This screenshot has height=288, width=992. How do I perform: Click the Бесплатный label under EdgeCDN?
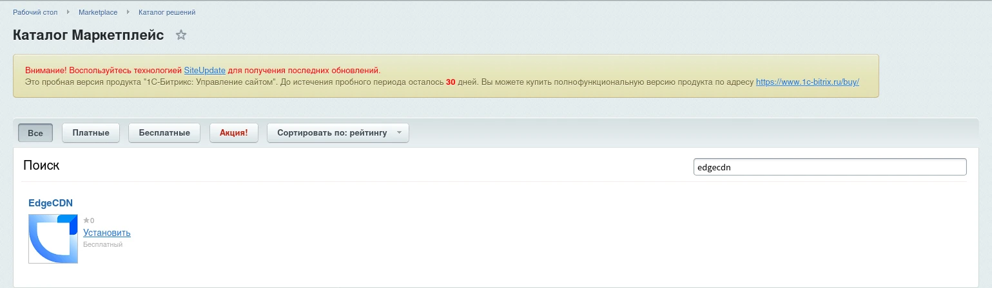[x=102, y=244]
